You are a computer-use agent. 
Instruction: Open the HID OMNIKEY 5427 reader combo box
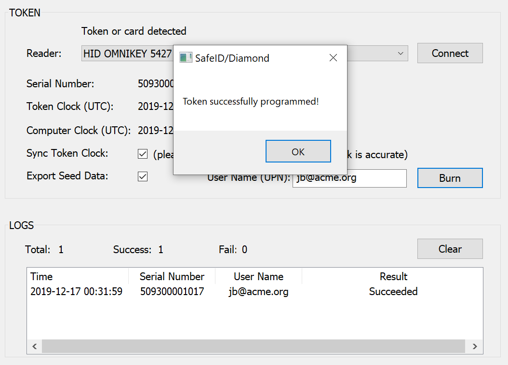tap(127, 54)
